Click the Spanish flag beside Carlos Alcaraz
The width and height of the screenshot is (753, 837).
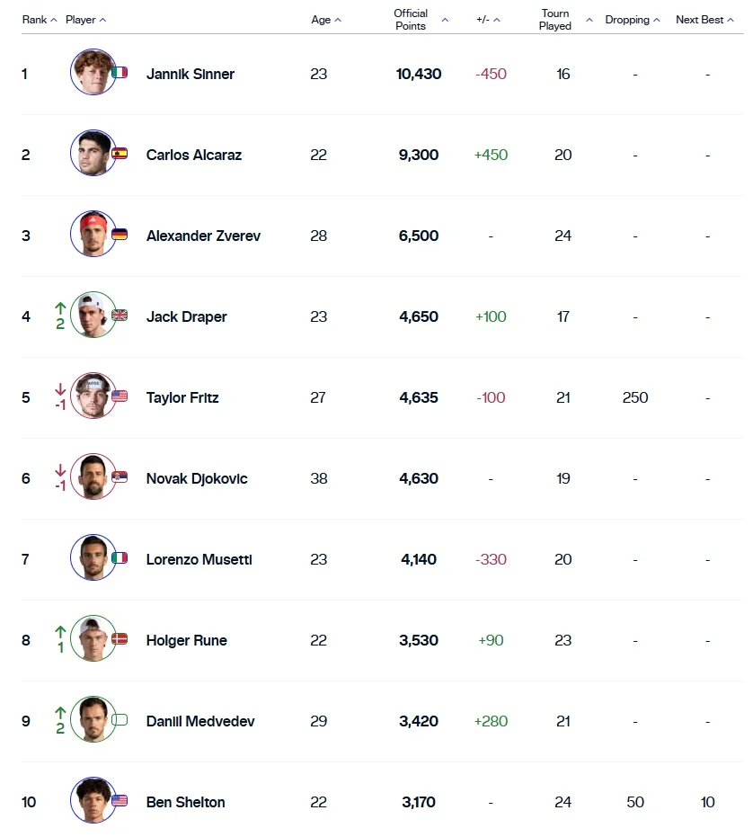click(120, 154)
